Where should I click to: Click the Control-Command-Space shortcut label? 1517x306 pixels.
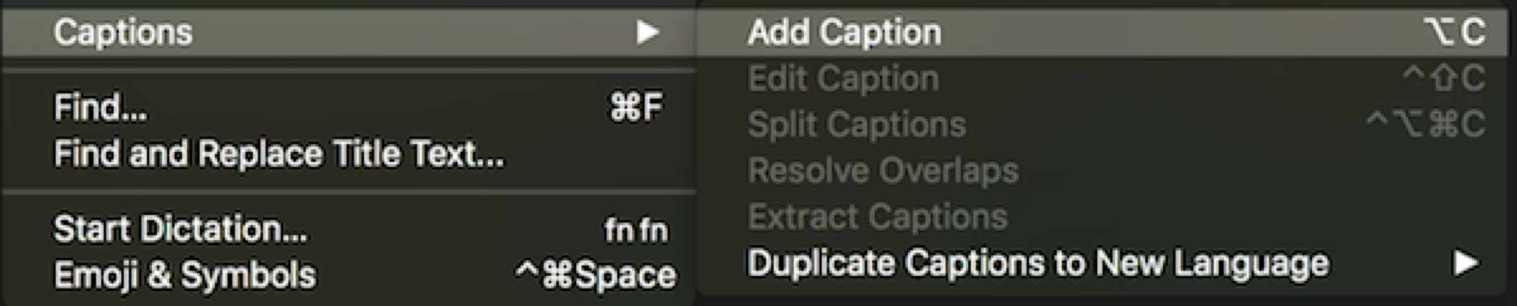point(596,275)
